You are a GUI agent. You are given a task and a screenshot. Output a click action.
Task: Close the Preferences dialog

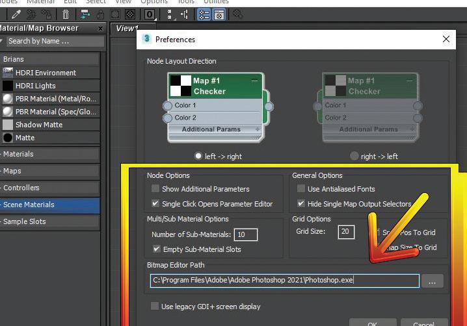click(446, 39)
